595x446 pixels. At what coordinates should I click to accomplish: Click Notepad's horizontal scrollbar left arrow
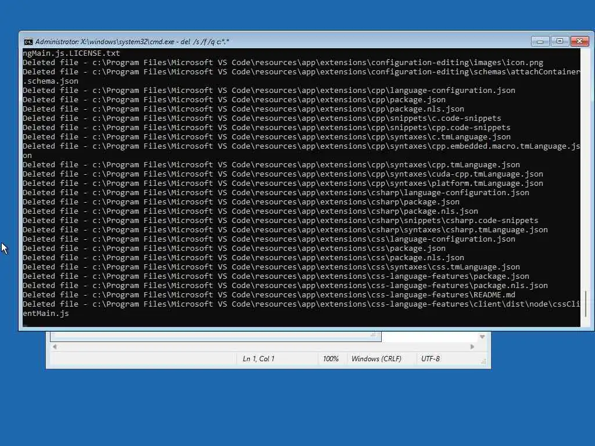click(55, 346)
